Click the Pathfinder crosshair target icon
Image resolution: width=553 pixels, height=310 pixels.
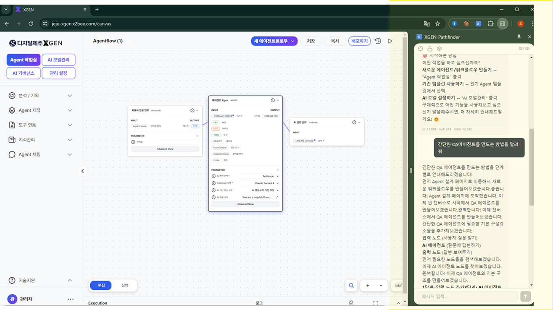[x=421, y=49]
